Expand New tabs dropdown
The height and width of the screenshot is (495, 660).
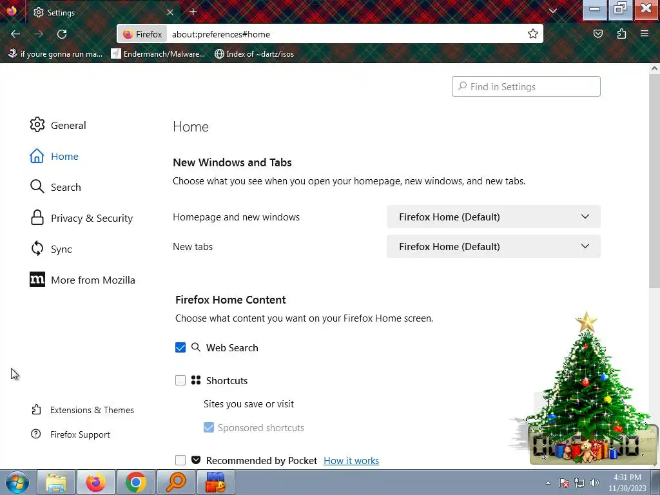[x=493, y=246]
